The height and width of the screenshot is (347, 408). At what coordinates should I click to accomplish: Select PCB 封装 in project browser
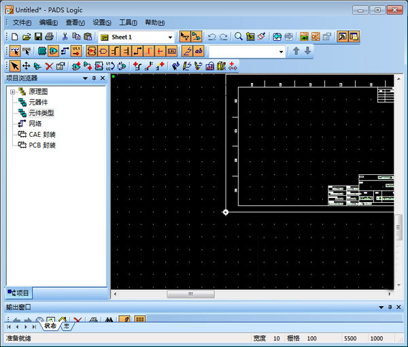(x=41, y=145)
